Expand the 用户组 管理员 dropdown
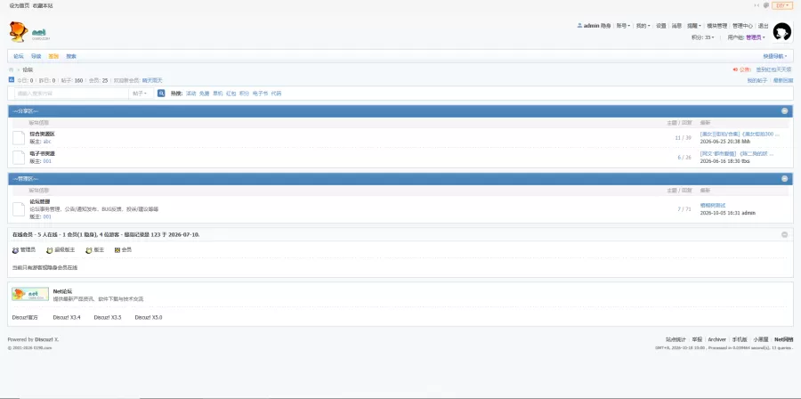Viewport: 801px width, 399px height. (x=746, y=37)
